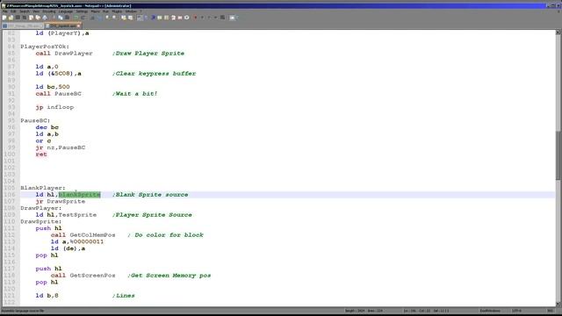Click the scrollbar up arrow
Screen dimensions: 562x316
[558, 32]
